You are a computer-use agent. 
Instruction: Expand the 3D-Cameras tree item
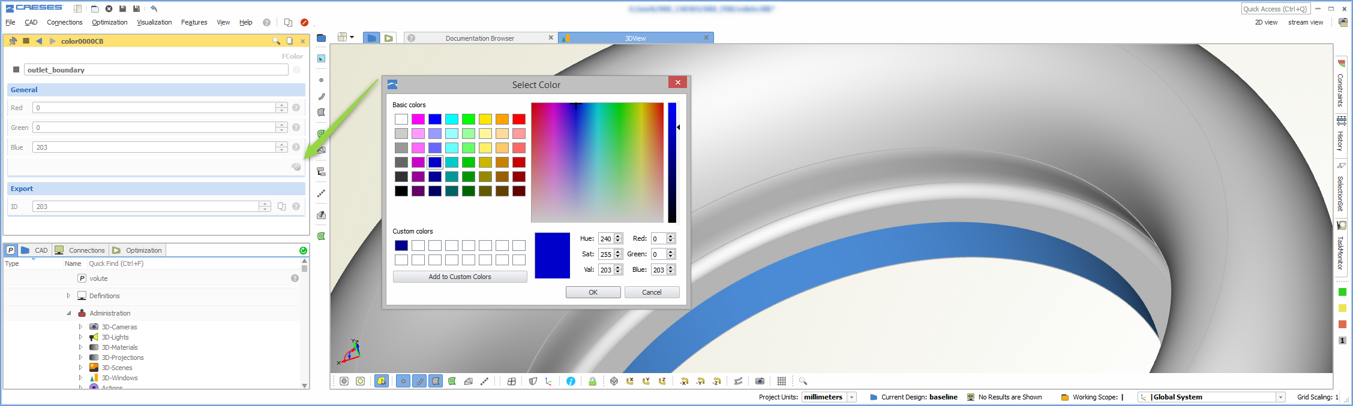pyautogui.click(x=80, y=327)
